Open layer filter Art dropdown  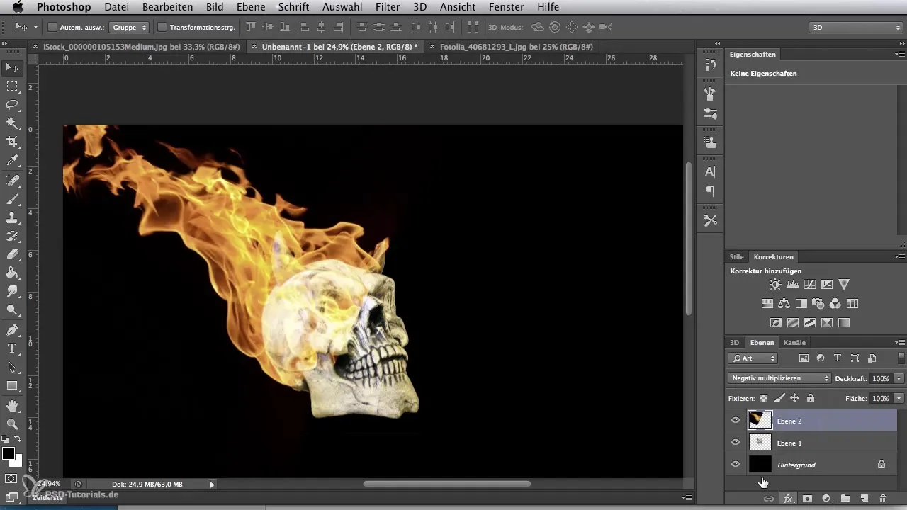click(753, 358)
